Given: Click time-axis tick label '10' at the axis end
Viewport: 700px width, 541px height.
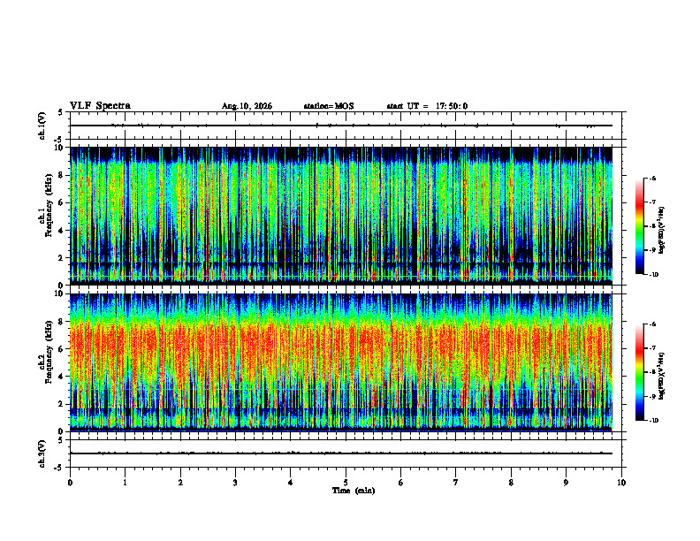Looking at the screenshot, I should coord(621,483).
